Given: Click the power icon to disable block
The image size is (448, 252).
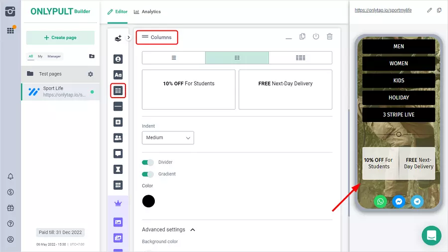Looking at the screenshot, I should pyautogui.click(x=316, y=37).
